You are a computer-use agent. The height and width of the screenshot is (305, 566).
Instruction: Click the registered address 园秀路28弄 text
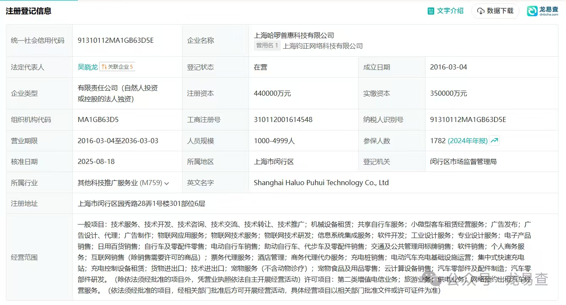coord(141,204)
